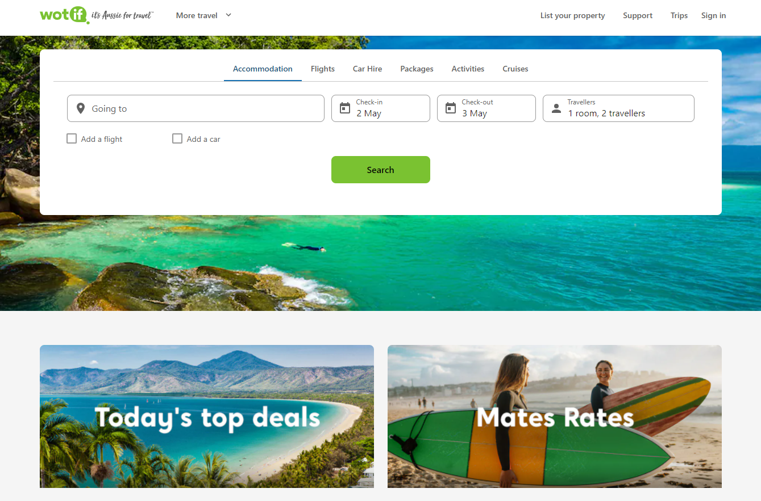Open the Travellers room selector
Screen dimensions: 761x501
[618, 108]
